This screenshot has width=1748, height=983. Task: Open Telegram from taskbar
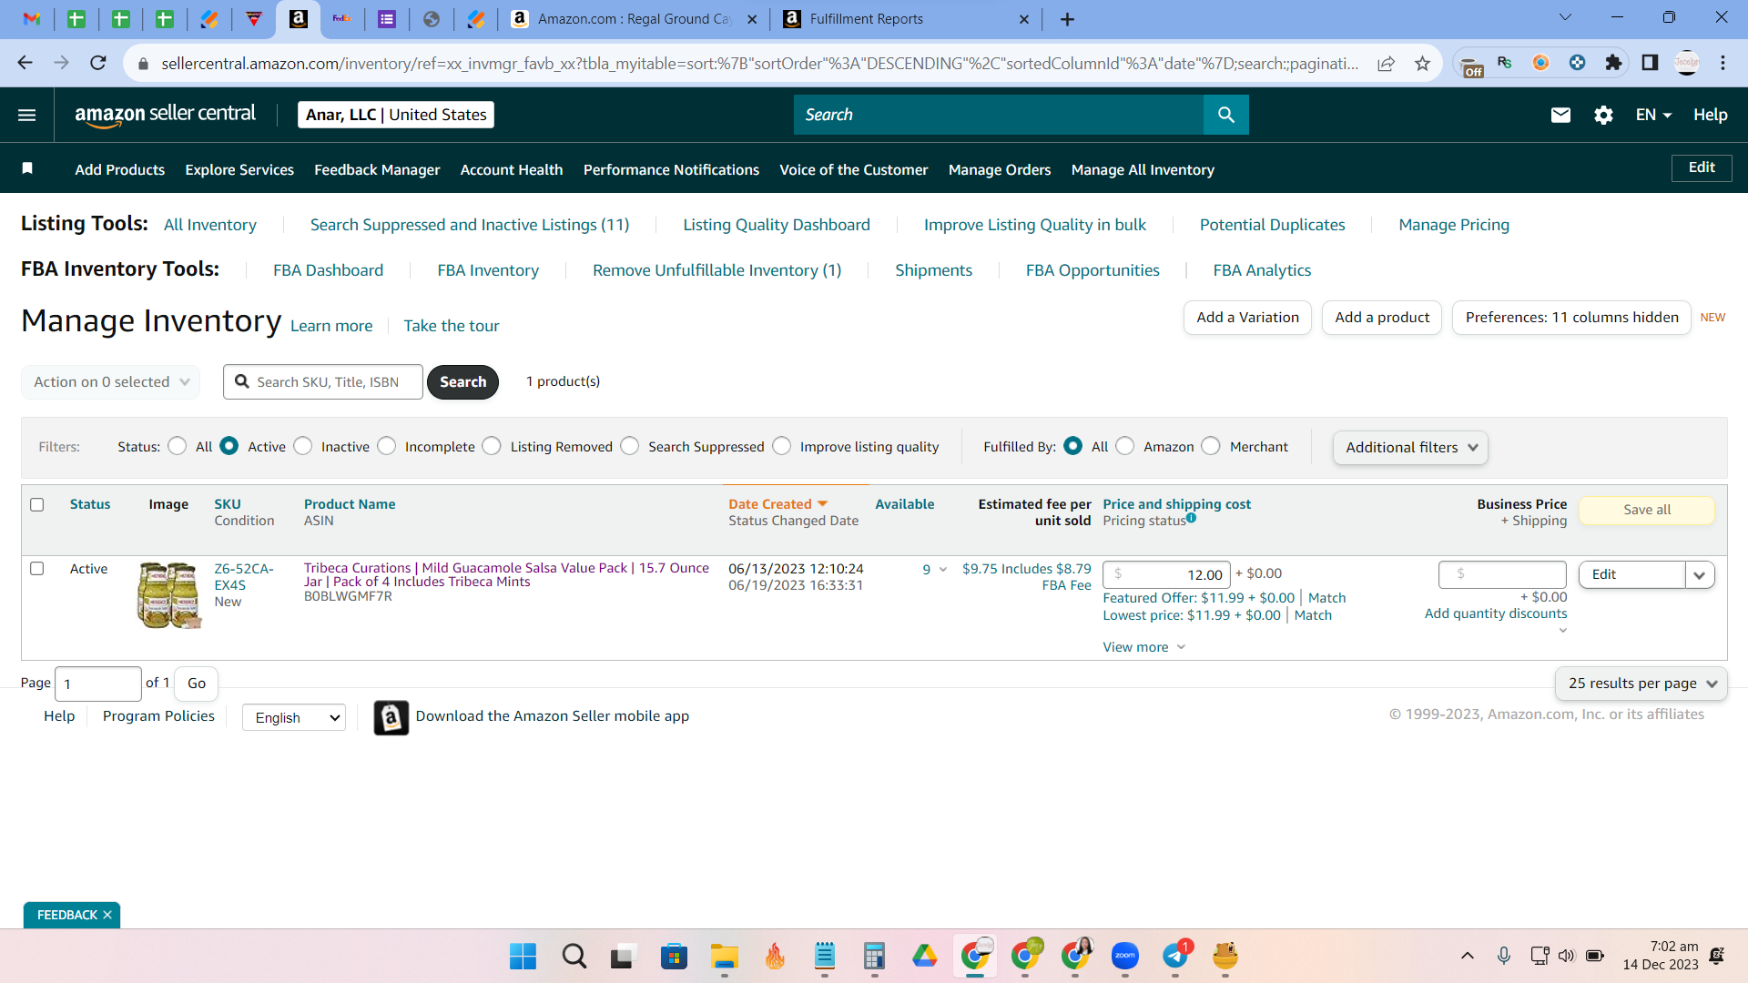tap(1175, 956)
